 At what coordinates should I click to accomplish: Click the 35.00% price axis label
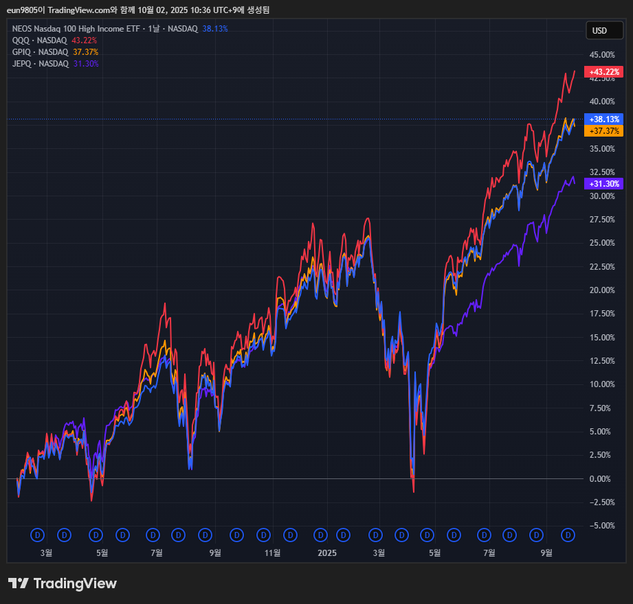(x=602, y=148)
